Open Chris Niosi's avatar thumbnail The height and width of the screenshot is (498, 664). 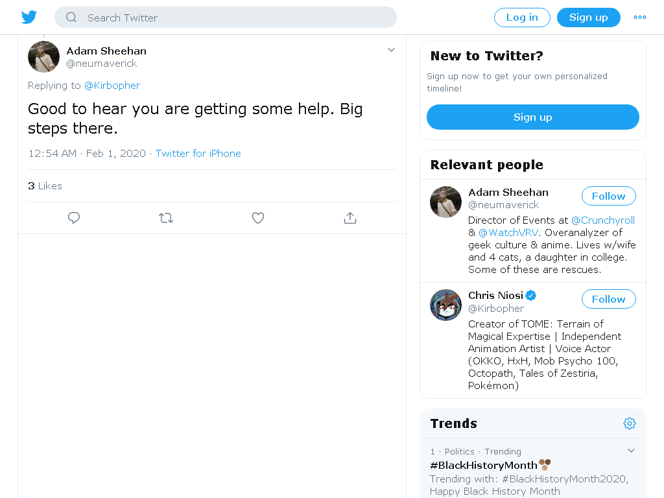445,305
